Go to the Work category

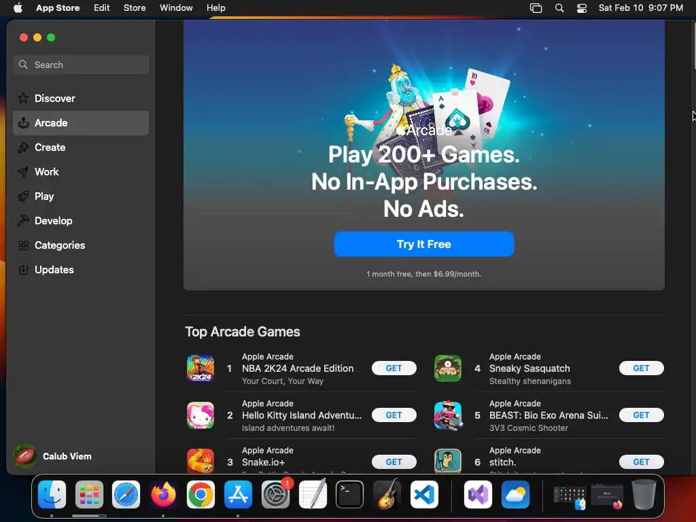[81, 172]
